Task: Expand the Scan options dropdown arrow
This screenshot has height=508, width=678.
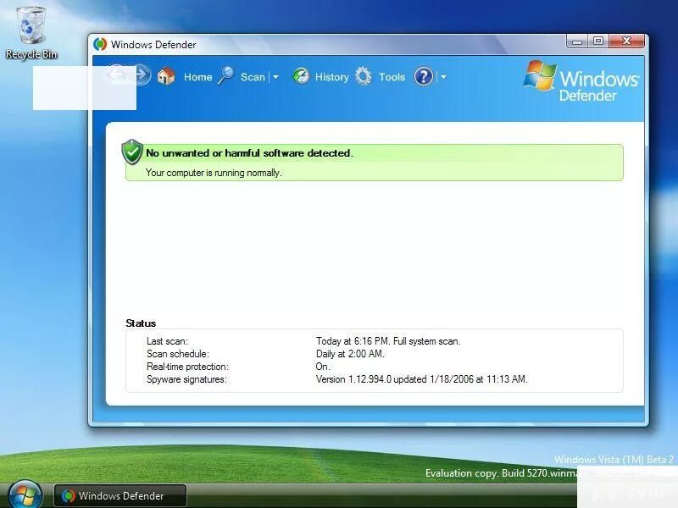Action: pos(275,77)
